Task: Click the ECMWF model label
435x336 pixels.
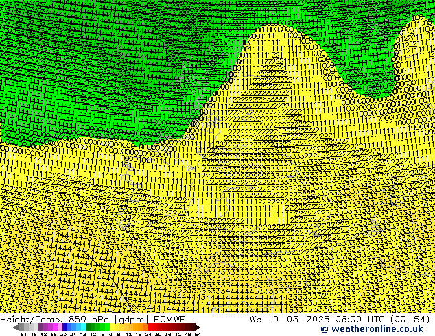Action: coord(169,320)
